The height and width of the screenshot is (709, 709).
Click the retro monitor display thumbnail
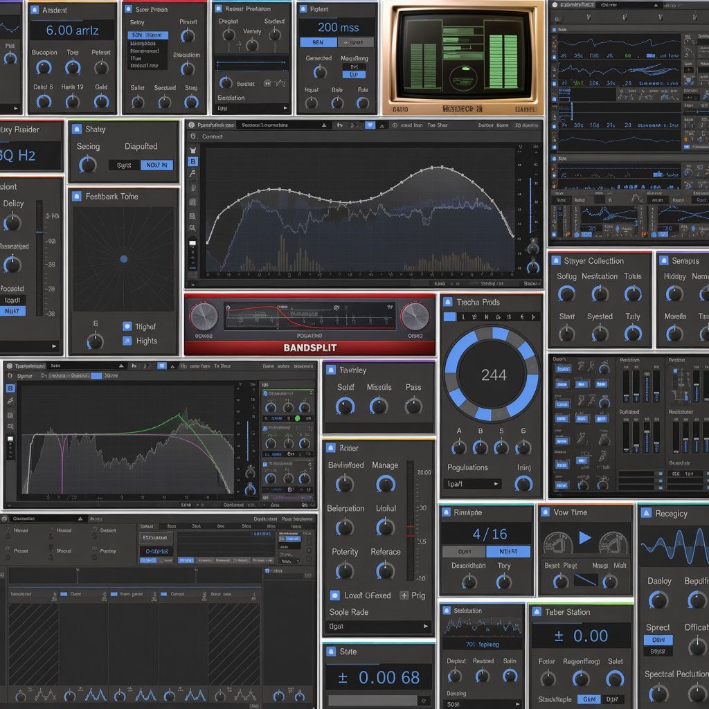[463, 58]
